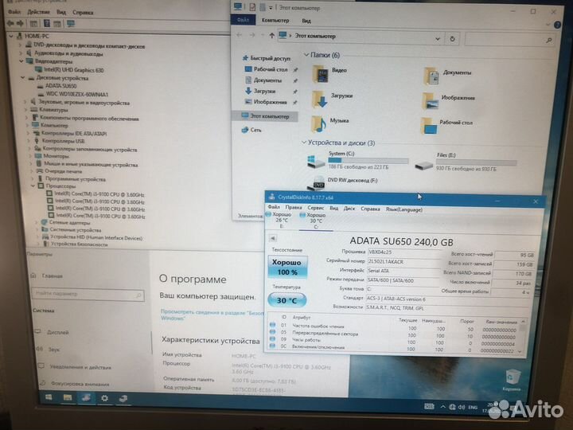The width and height of the screenshot is (573, 430).
Task: Select the DVD RW дисковод (F:)
Action: pos(342,182)
